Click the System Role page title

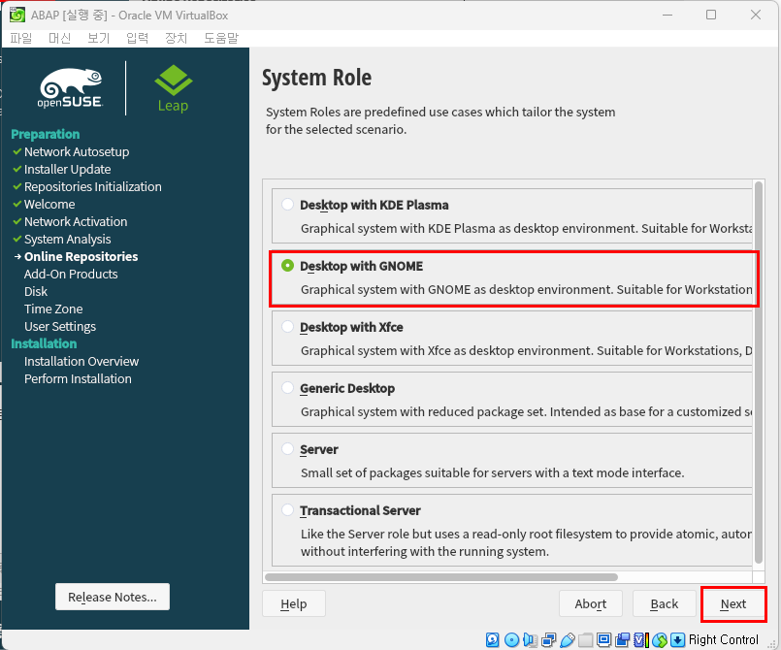[317, 78]
